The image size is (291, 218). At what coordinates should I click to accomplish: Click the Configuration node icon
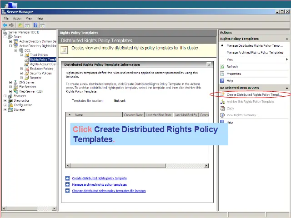pyautogui.click(x=10, y=105)
